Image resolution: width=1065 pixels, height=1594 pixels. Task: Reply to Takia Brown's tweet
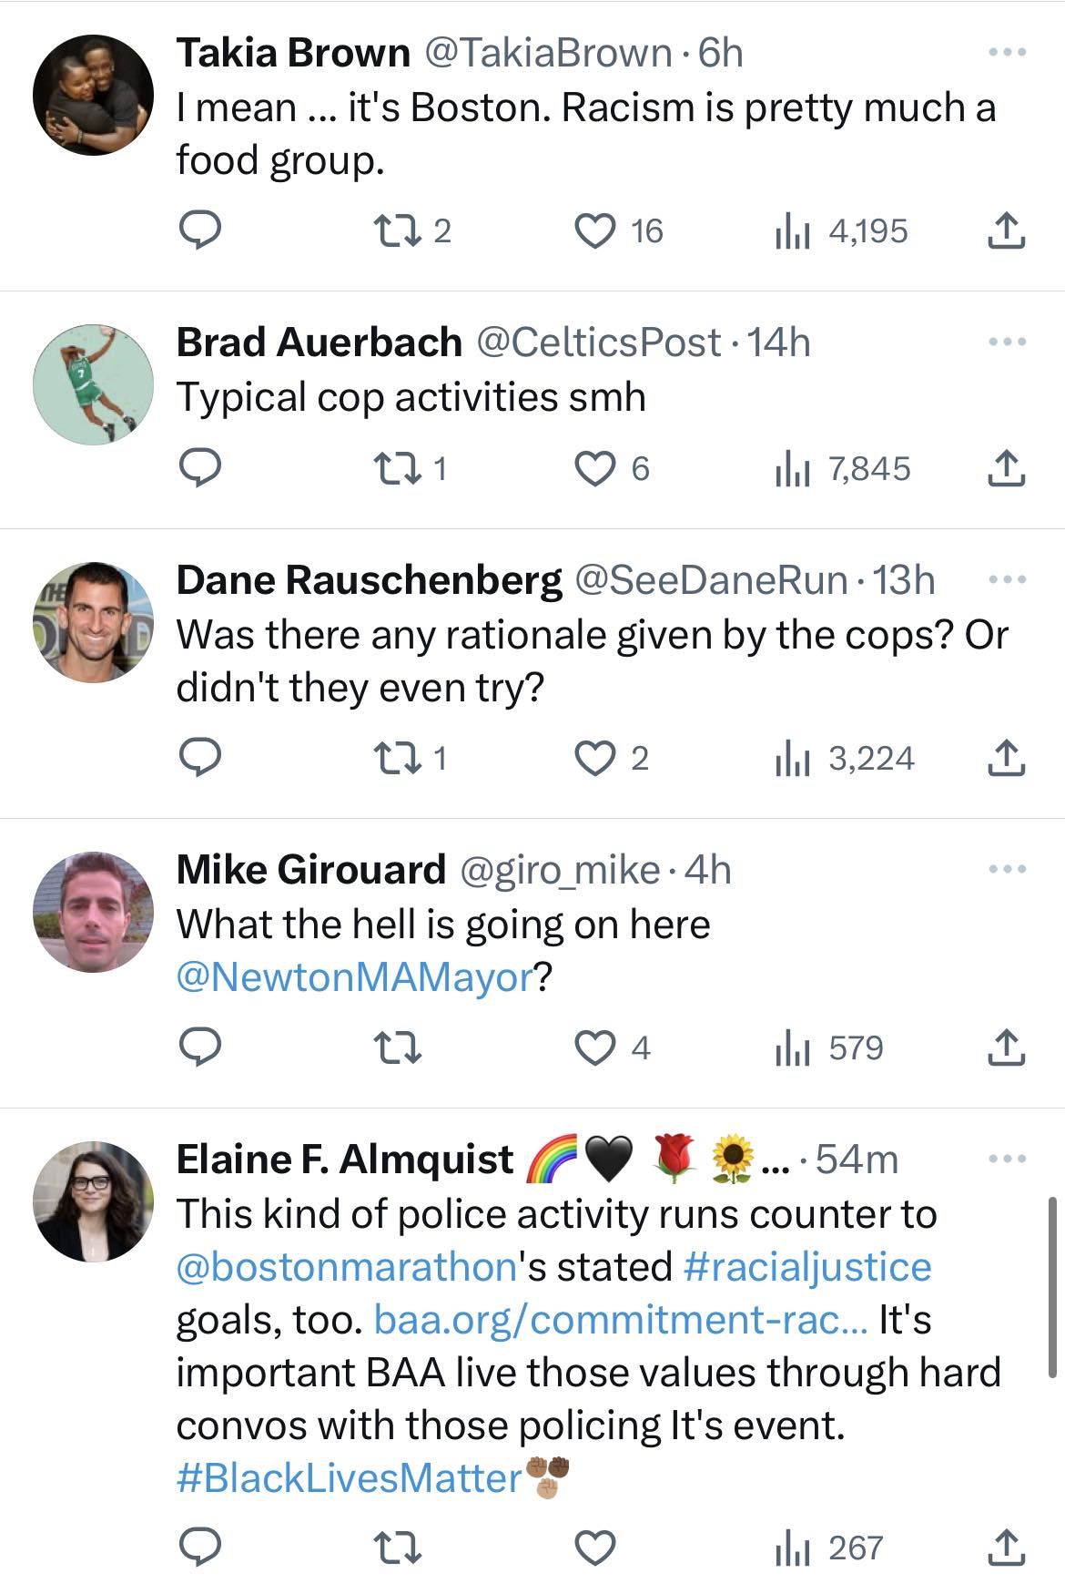tap(198, 230)
